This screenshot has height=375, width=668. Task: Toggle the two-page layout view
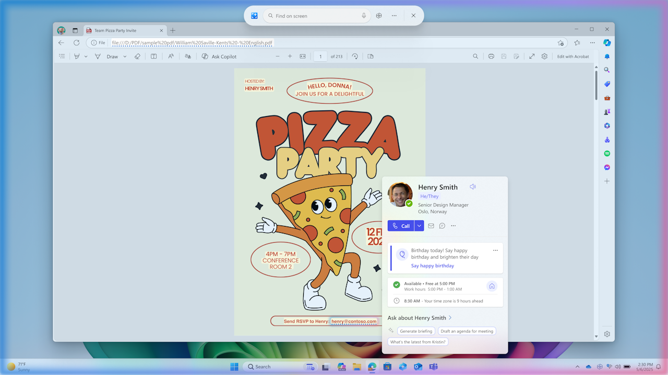370,56
